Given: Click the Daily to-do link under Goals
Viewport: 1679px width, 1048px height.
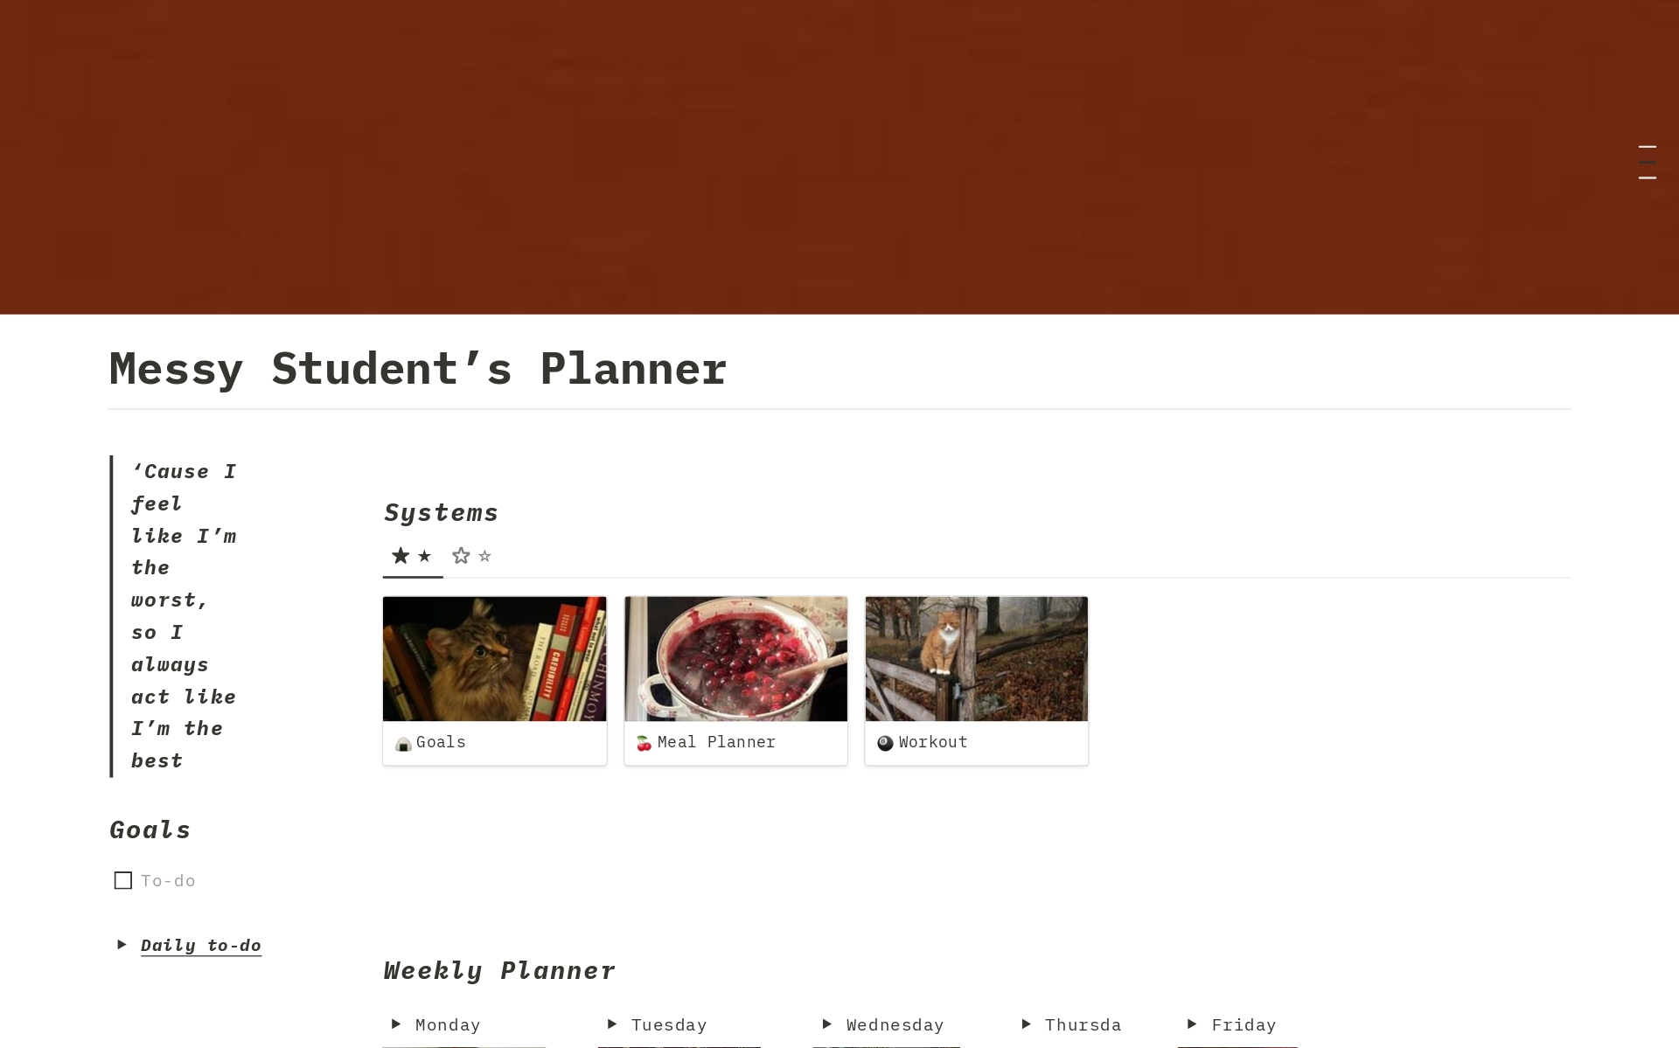Looking at the screenshot, I should pos(200,946).
